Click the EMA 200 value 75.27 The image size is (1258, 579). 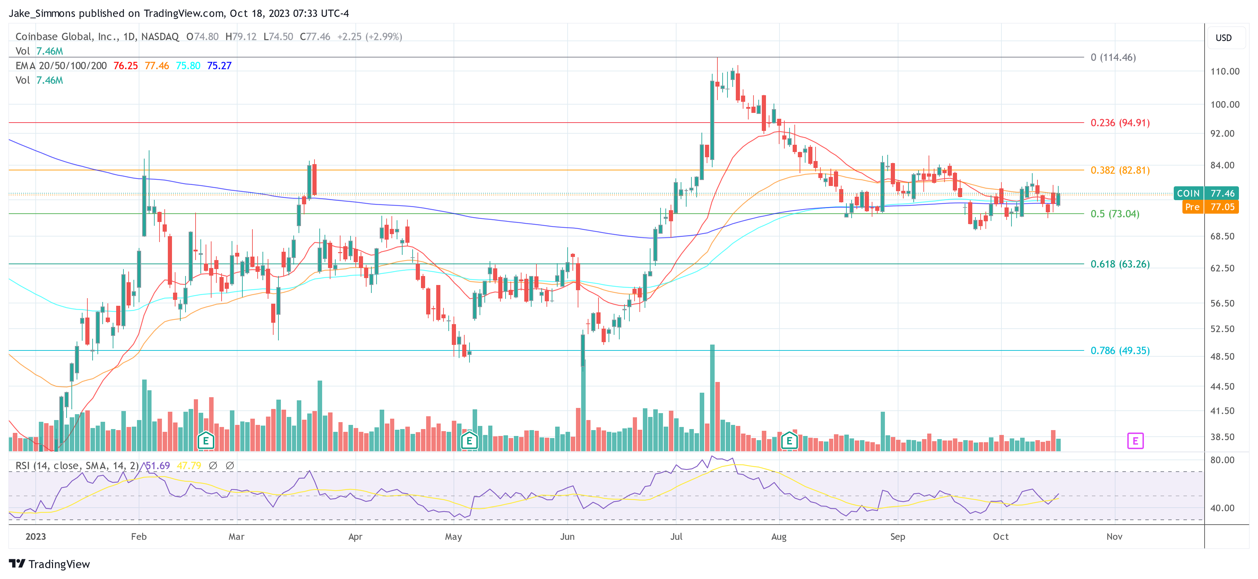coord(219,66)
